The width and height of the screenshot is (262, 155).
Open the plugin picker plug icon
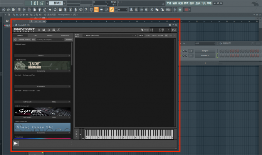pos(40,10)
